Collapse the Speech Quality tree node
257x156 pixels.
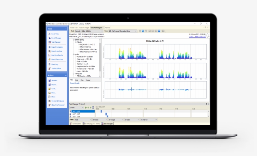(73, 40)
